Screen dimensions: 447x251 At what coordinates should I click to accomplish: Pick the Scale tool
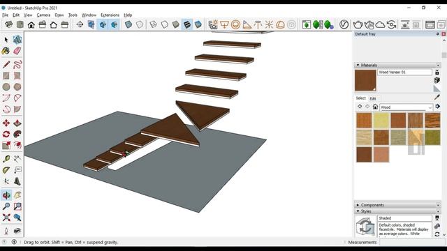pyautogui.click(x=6, y=146)
